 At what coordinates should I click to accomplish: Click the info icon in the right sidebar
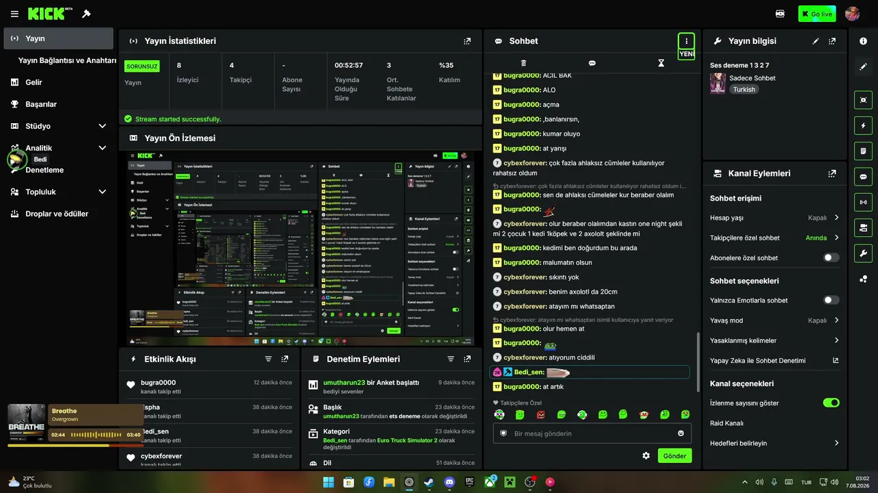click(x=863, y=41)
